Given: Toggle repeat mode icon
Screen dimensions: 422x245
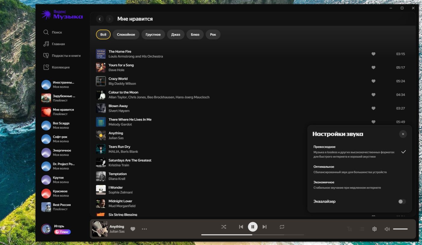Looking at the screenshot, I should point(282,227).
